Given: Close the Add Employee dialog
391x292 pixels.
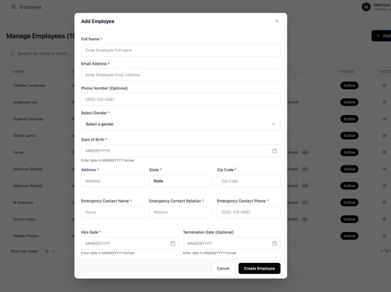Looking at the screenshot, I should click(x=276, y=21).
